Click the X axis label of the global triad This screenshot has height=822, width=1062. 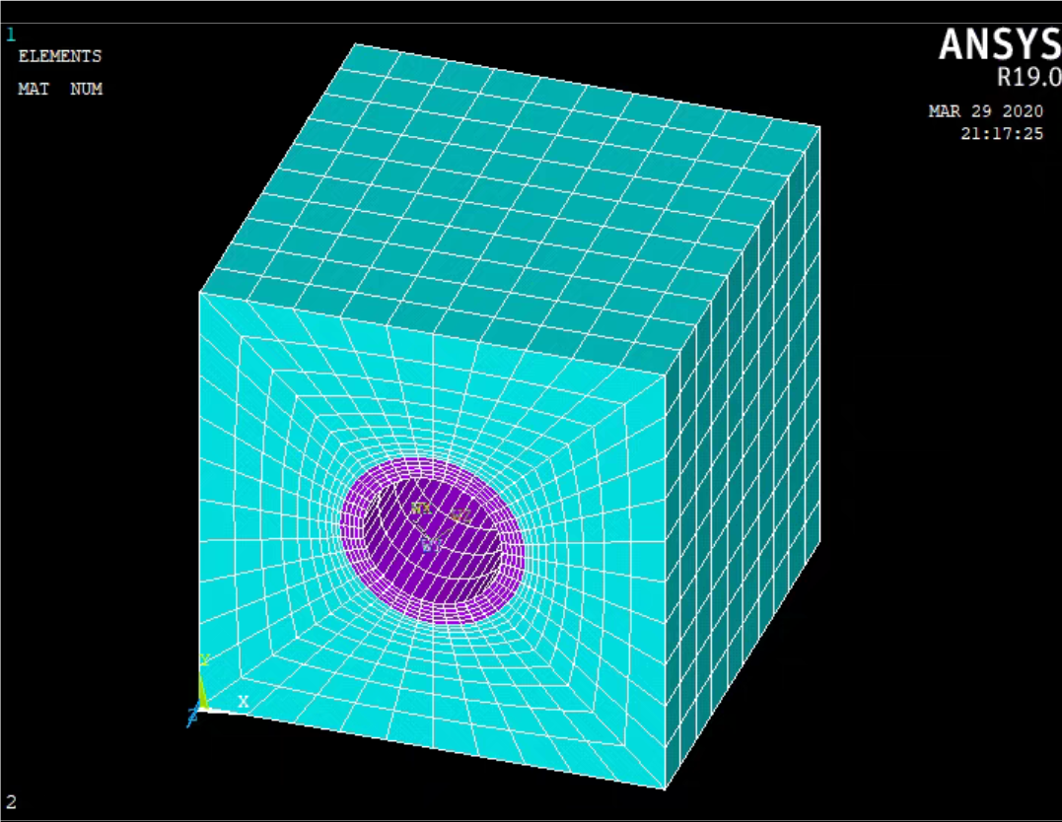[244, 702]
